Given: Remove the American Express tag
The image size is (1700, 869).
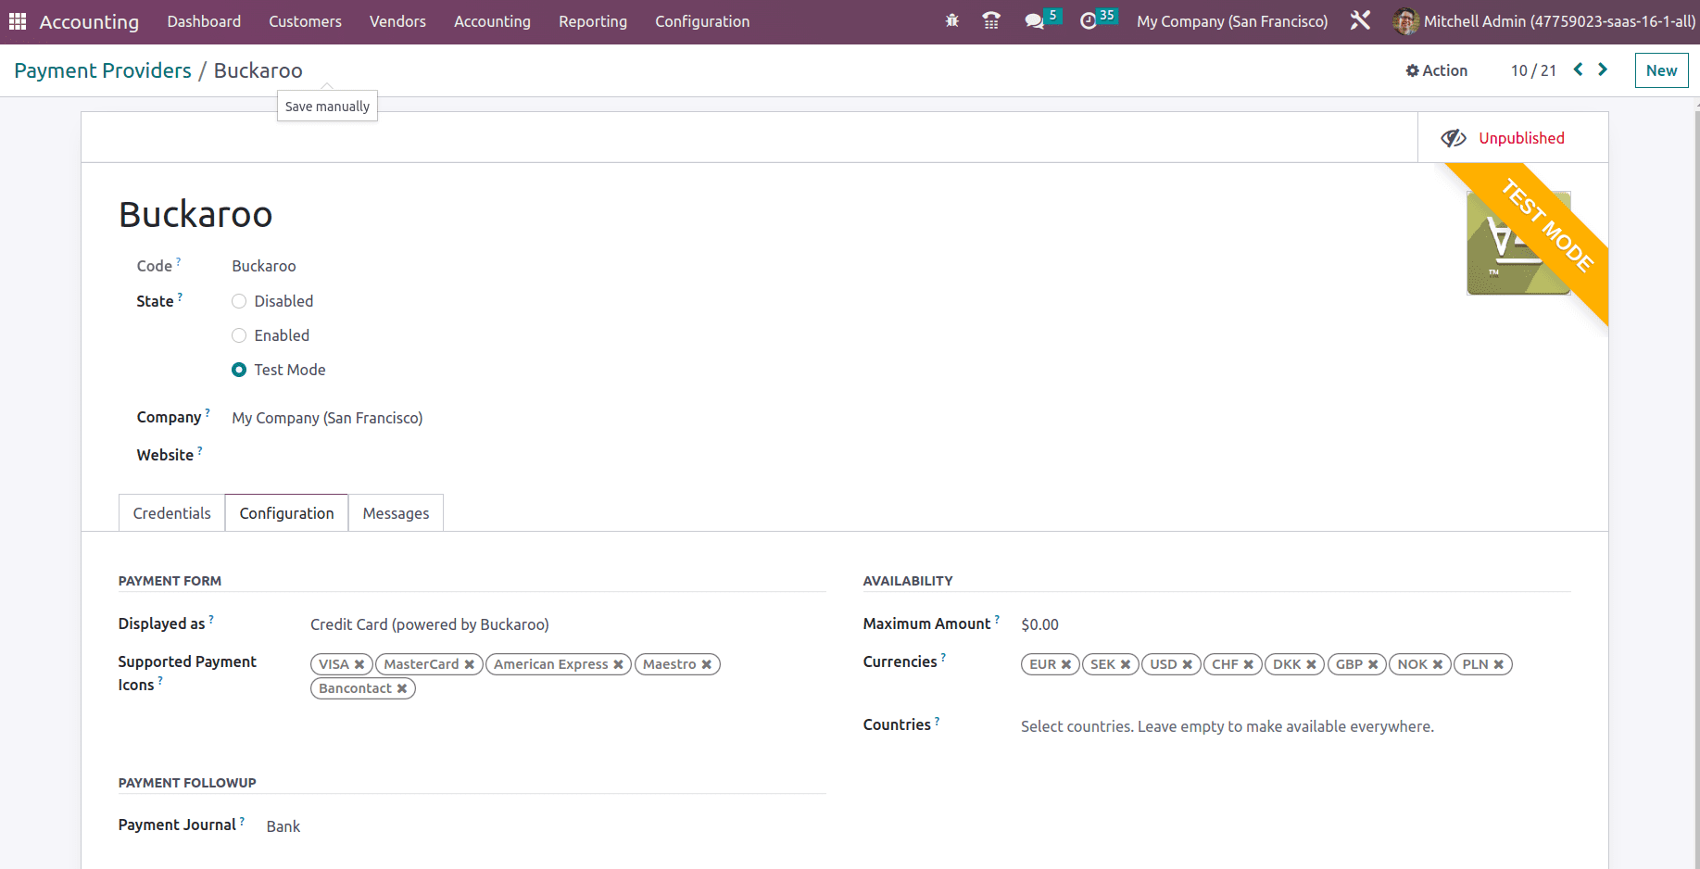Looking at the screenshot, I should click(618, 664).
